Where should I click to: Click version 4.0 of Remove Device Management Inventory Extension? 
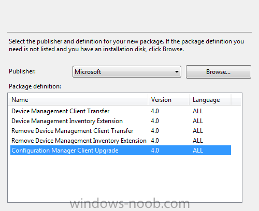click(x=155, y=141)
